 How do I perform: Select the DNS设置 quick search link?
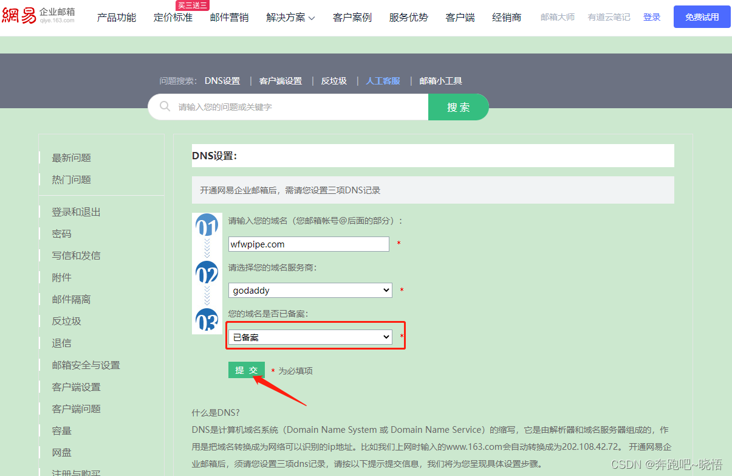(x=222, y=81)
